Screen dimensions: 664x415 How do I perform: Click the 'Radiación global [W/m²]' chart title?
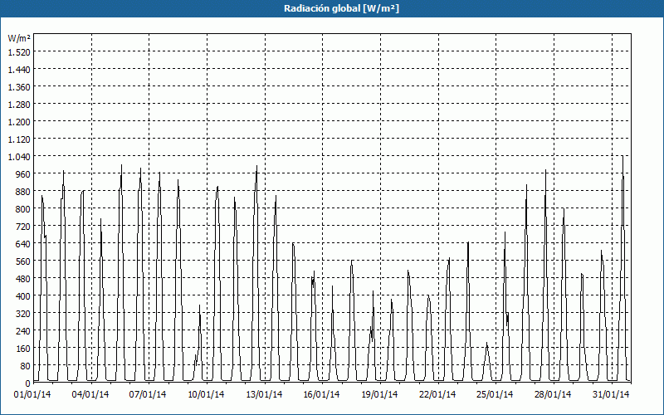[x=341, y=8]
